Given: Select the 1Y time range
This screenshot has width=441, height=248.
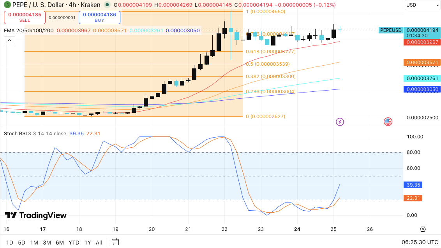Looking at the screenshot, I should coord(88,243).
